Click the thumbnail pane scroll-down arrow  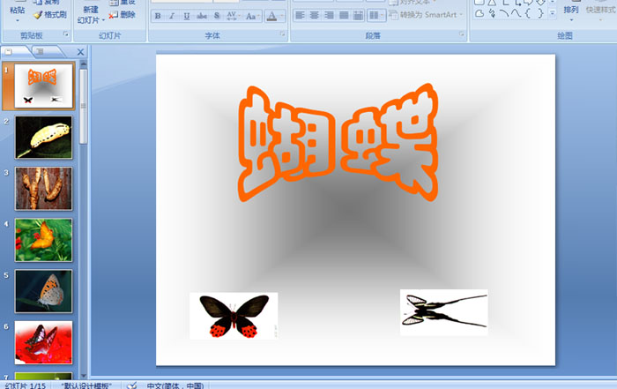tap(84, 376)
